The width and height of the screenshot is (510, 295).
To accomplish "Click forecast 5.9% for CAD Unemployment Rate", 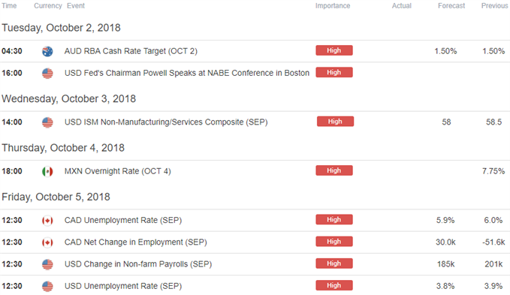I will point(445,220).
